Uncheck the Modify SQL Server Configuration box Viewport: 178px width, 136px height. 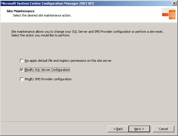[22, 70]
